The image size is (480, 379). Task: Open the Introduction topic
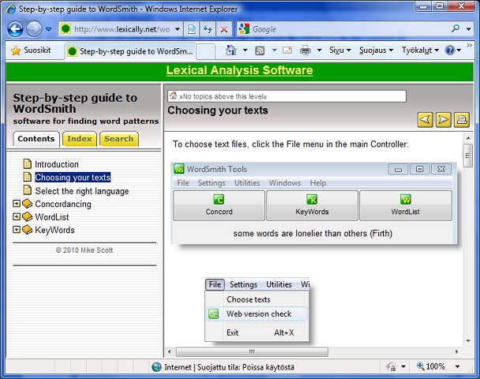coord(57,164)
